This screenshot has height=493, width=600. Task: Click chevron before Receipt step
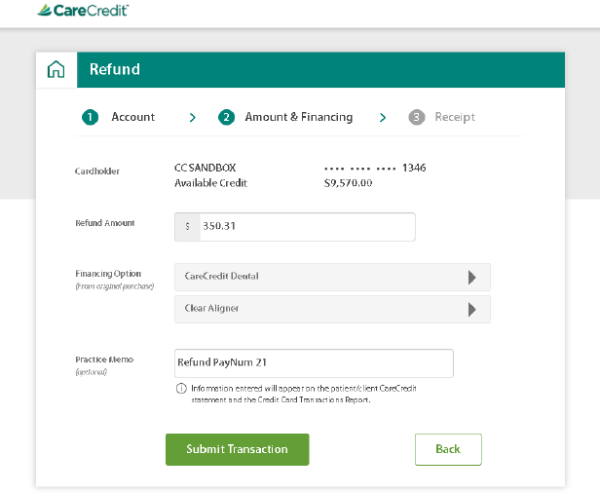(x=383, y=118)
